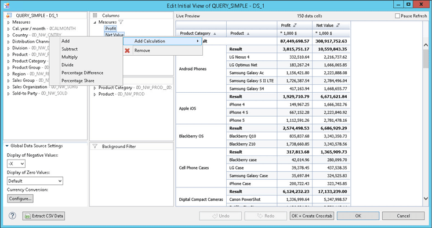Click the Cancel button
Screen dimensions: 432x228
[404, 216]
